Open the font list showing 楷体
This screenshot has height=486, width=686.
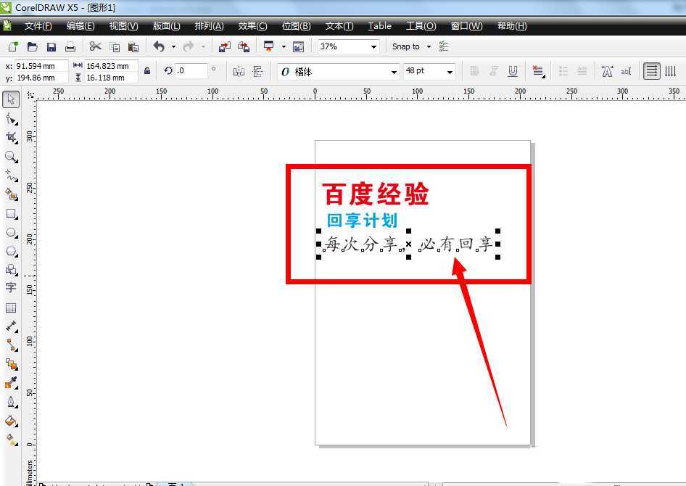pos(394,71)
